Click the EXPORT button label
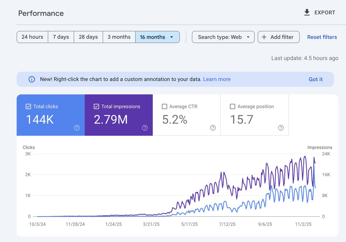 (x=325, y=13)
